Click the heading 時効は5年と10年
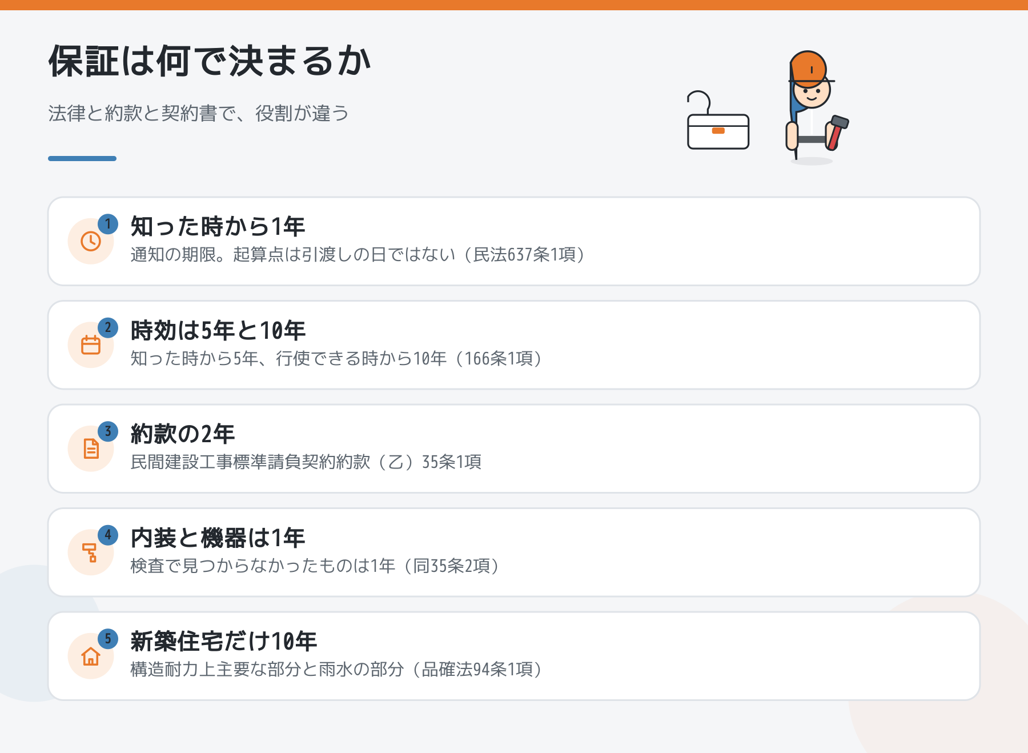The width and height of the screenshot is (1028, 753). [x=218, y=331]
